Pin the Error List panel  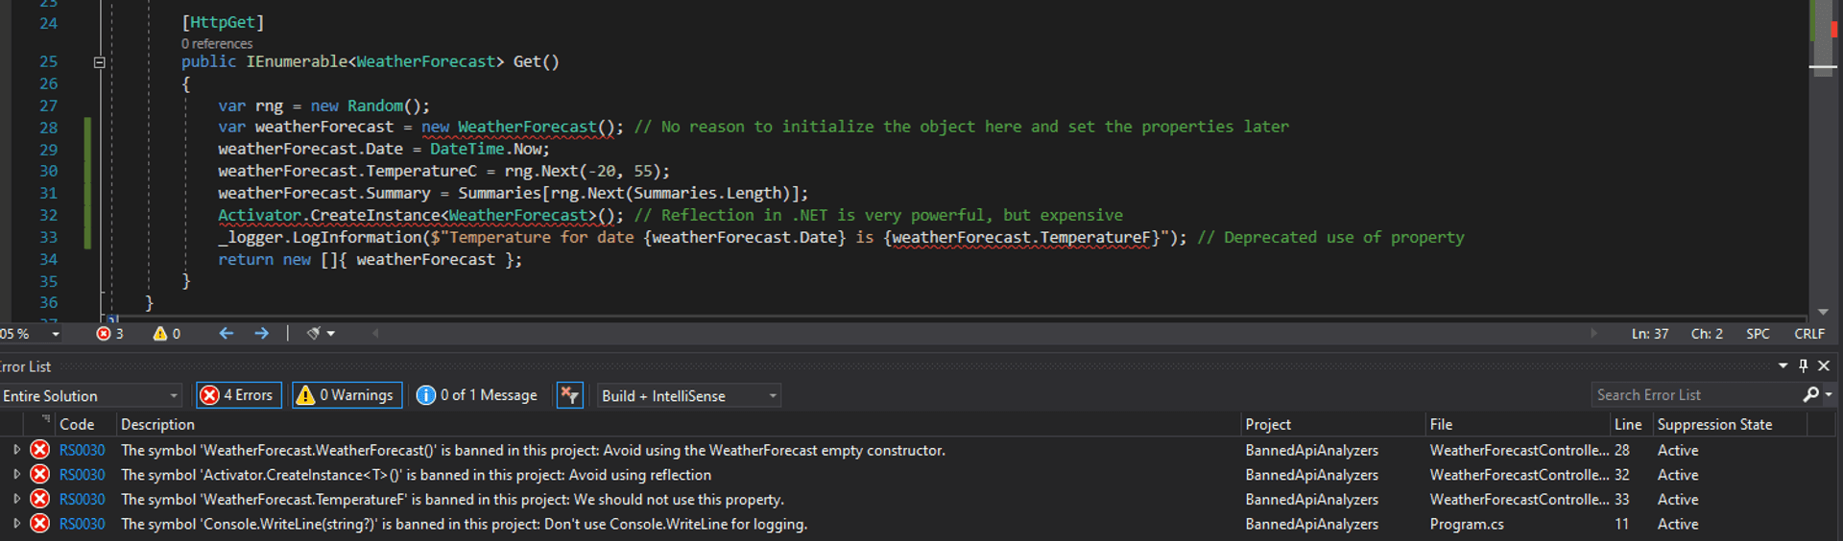[1803, 366]
